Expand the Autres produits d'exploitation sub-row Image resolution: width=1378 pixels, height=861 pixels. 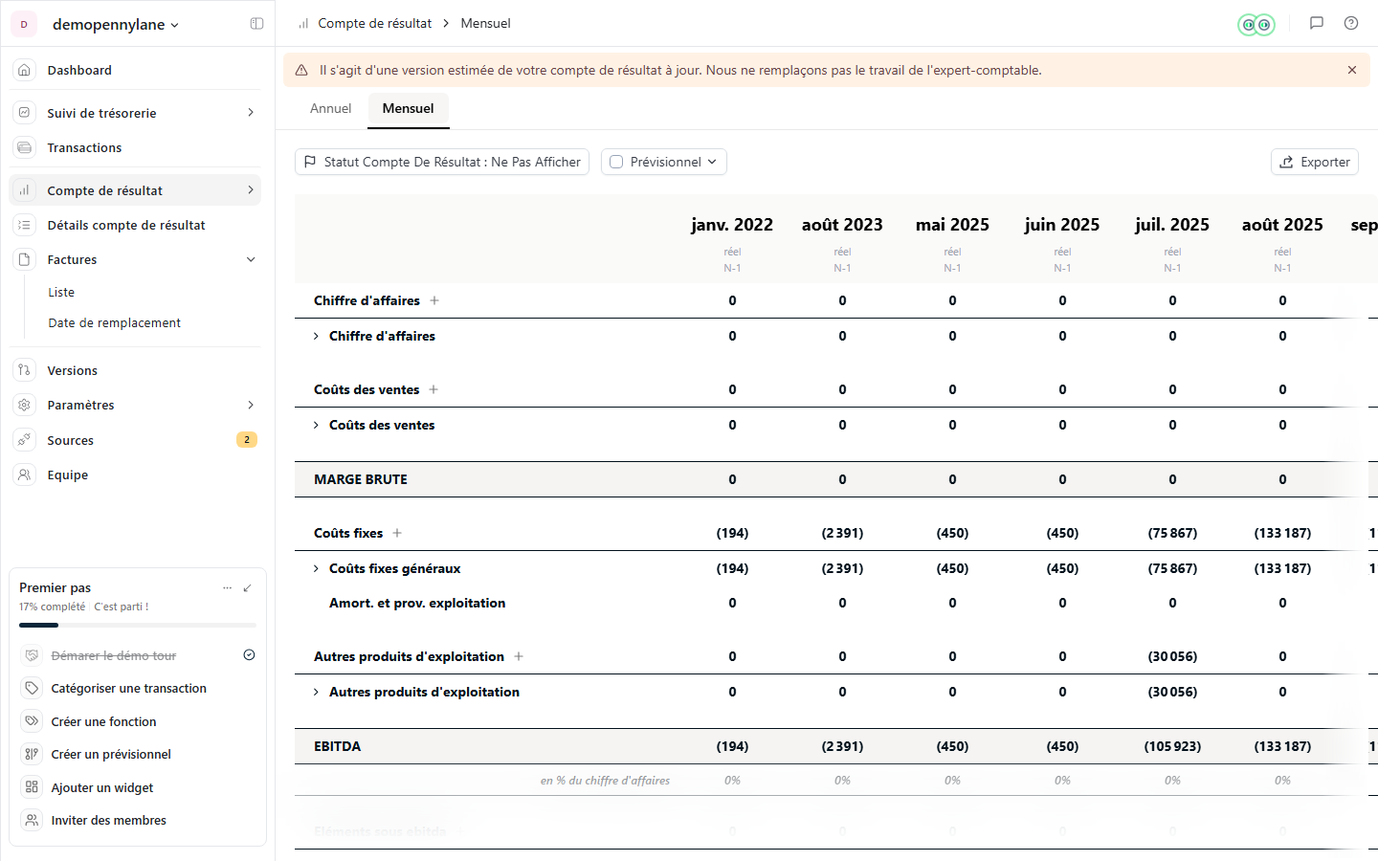click(317, 692)
